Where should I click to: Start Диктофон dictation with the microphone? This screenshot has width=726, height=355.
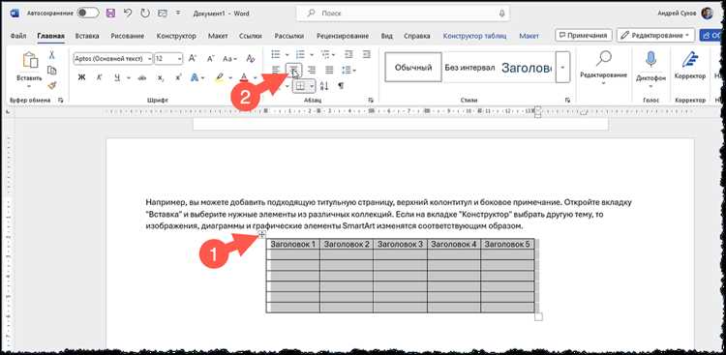[650, 60]
